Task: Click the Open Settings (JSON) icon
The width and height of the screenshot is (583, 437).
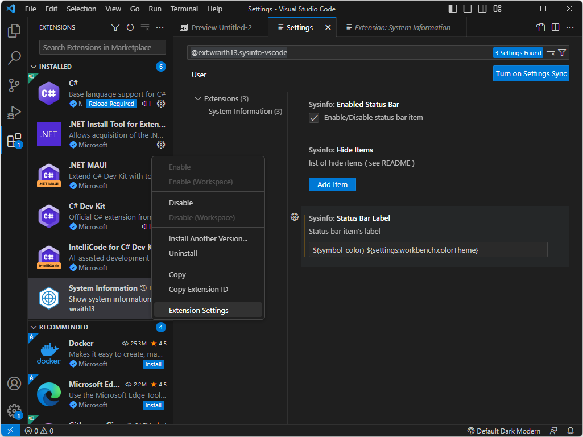Action: 541,27
